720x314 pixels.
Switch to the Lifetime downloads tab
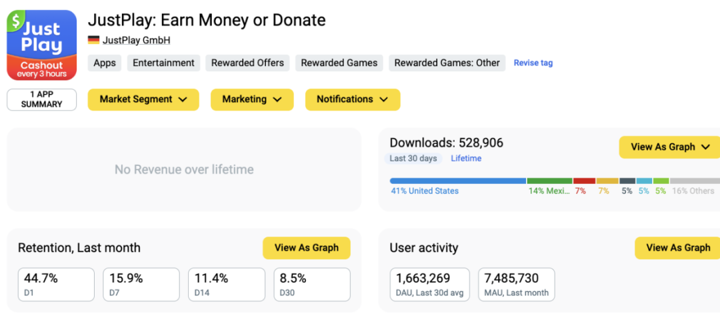tap(466, 159)
